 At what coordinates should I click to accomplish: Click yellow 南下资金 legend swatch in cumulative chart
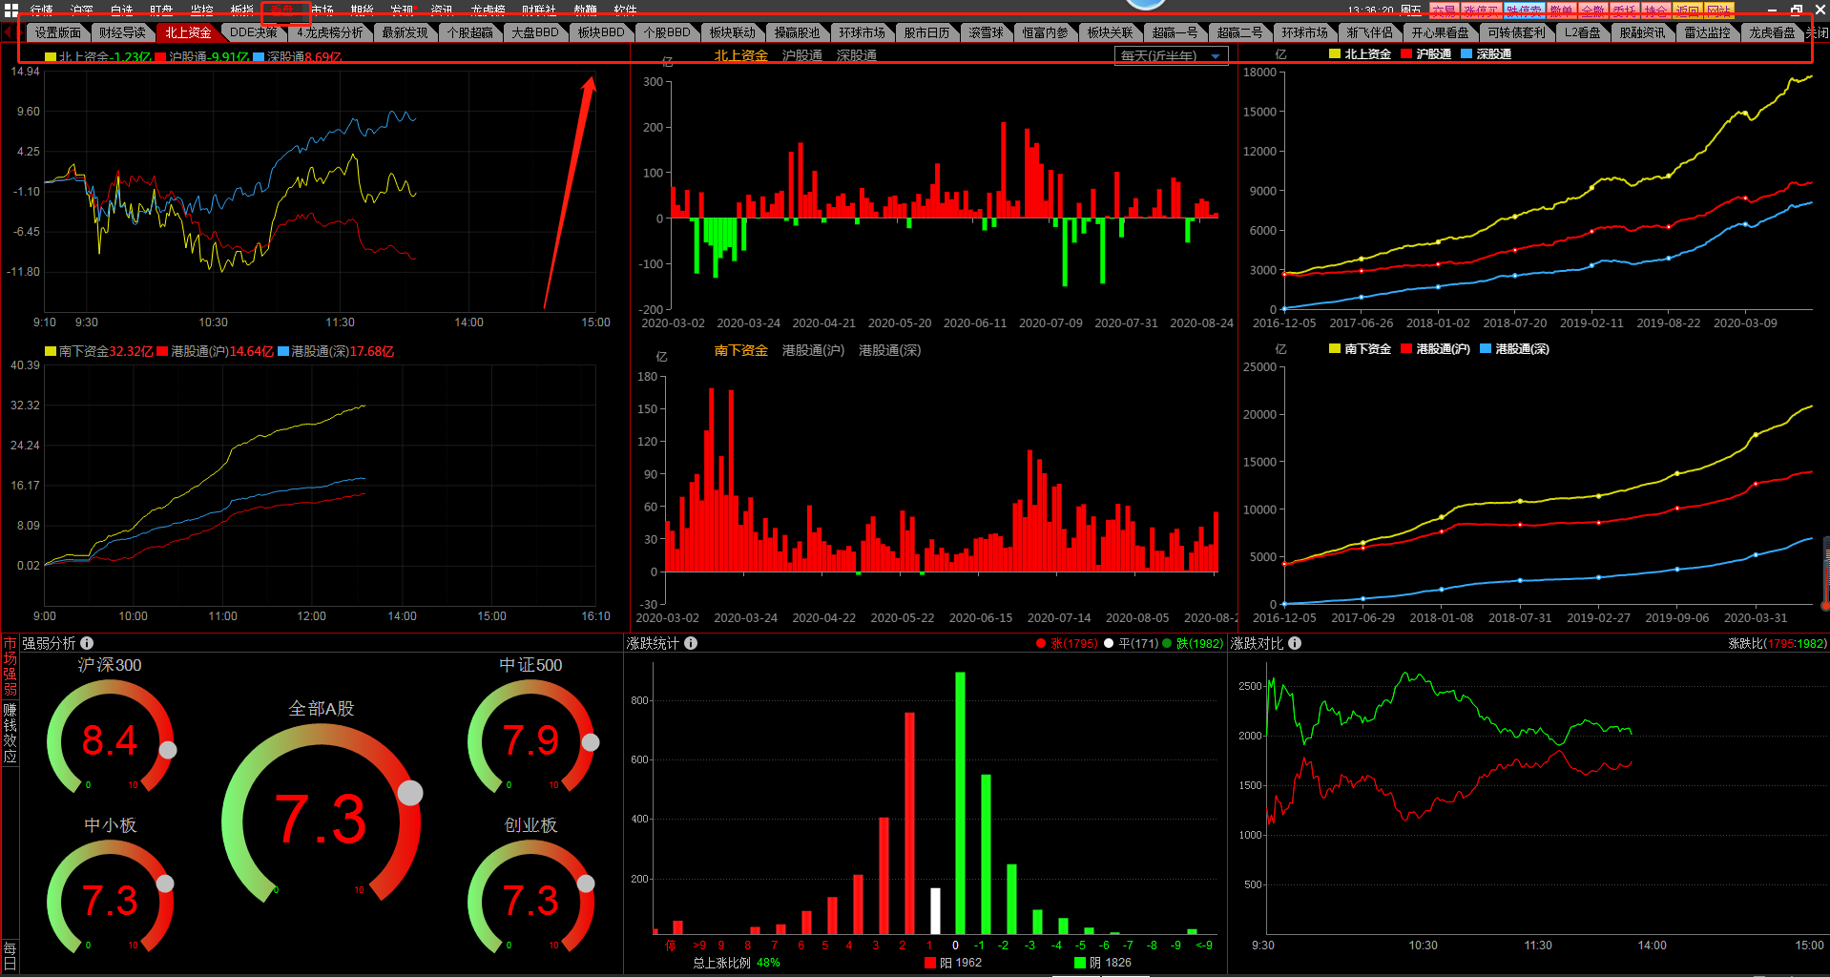(x=1335, y=349)
